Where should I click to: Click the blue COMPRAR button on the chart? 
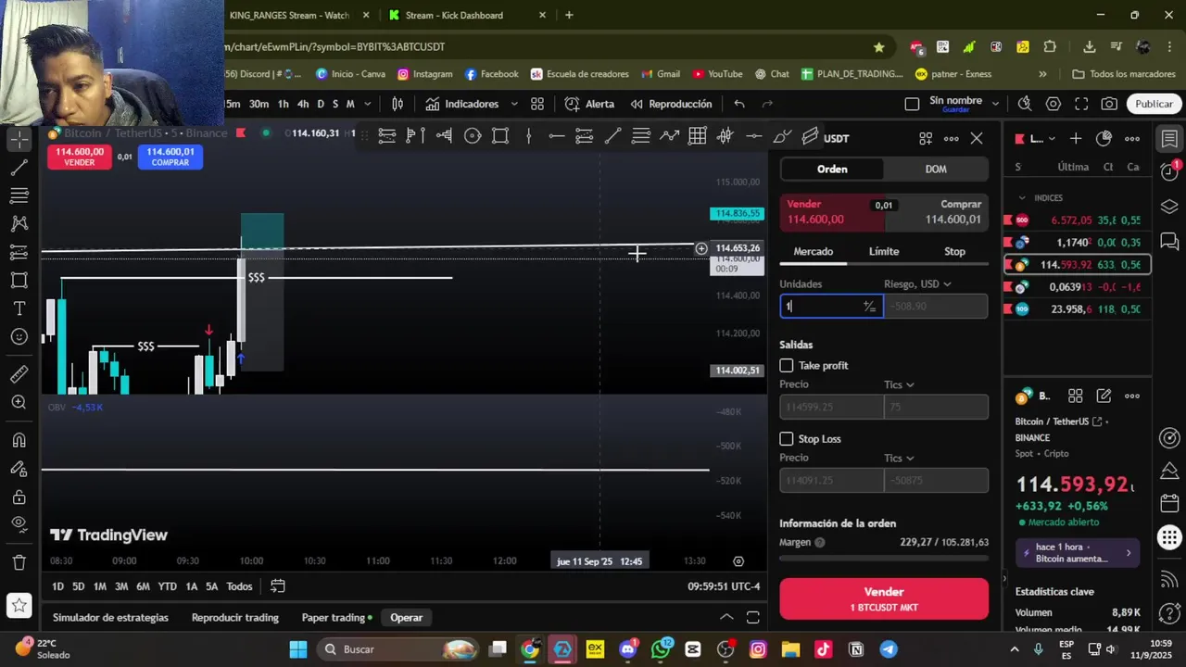[170, 157]
